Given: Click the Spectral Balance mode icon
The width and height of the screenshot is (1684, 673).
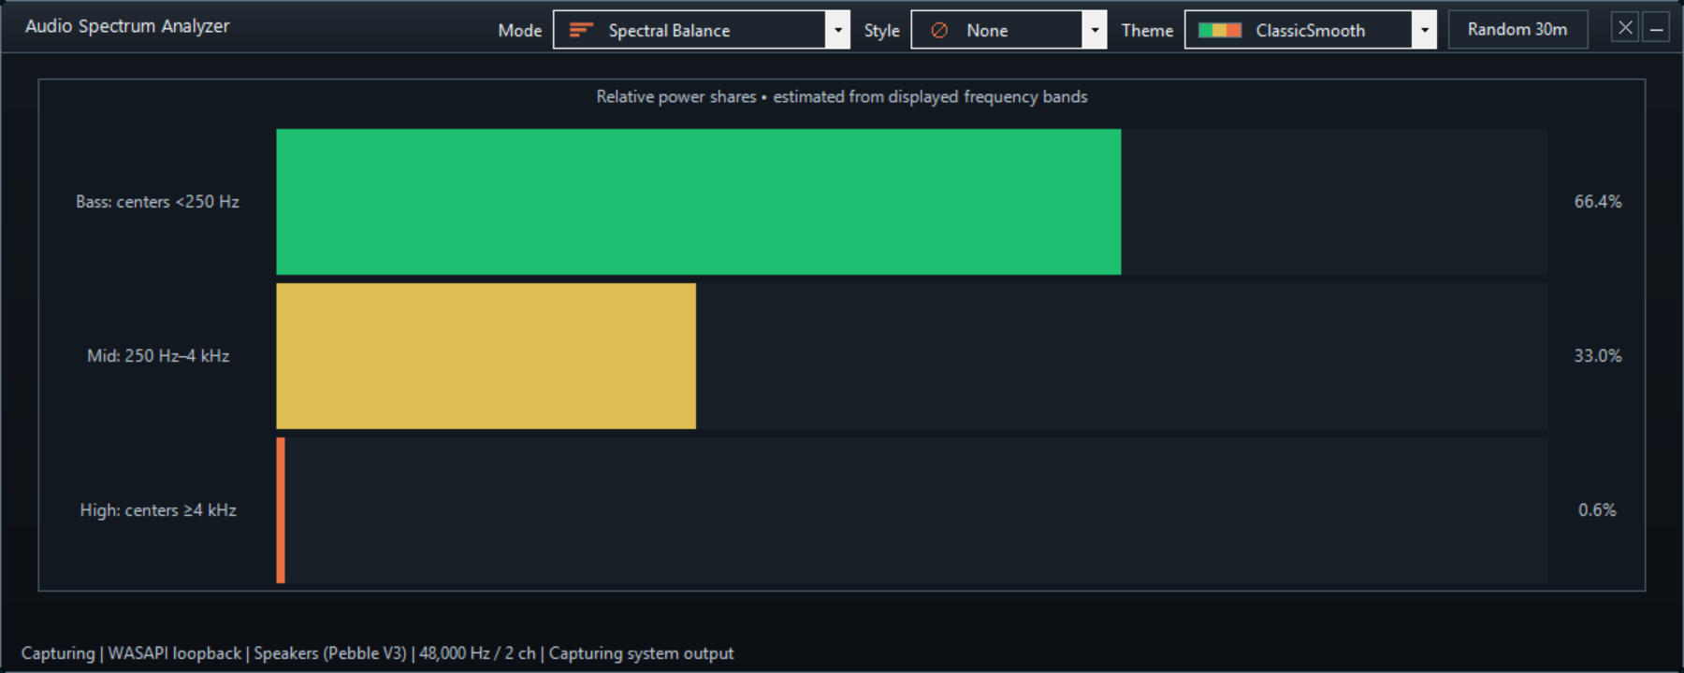Looking at the screenshot, I should click(581, 30).
